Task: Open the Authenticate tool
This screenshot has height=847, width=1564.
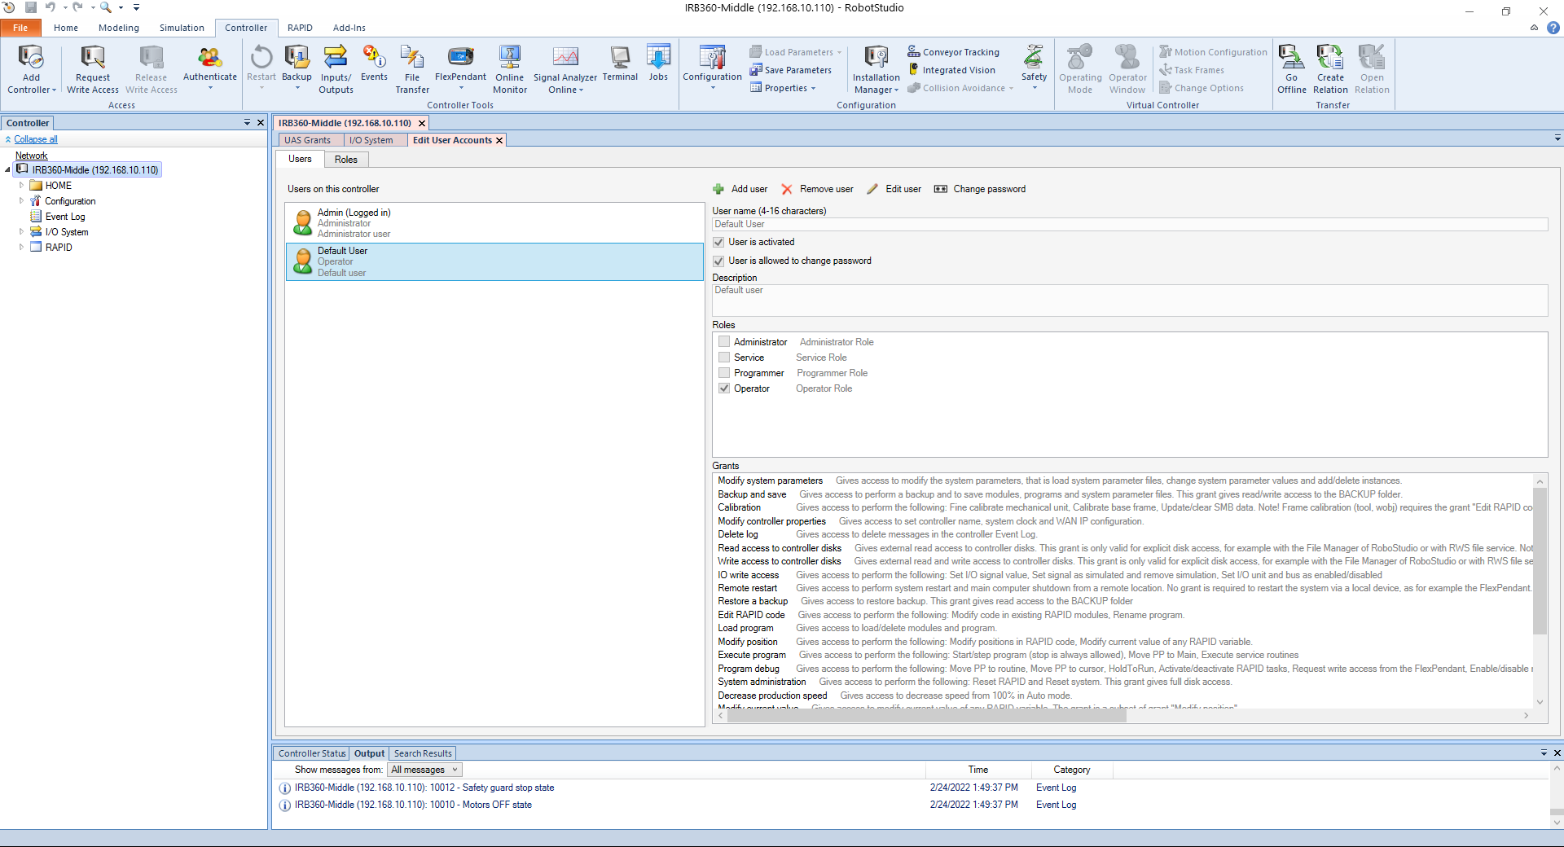Action: [209, 65]
